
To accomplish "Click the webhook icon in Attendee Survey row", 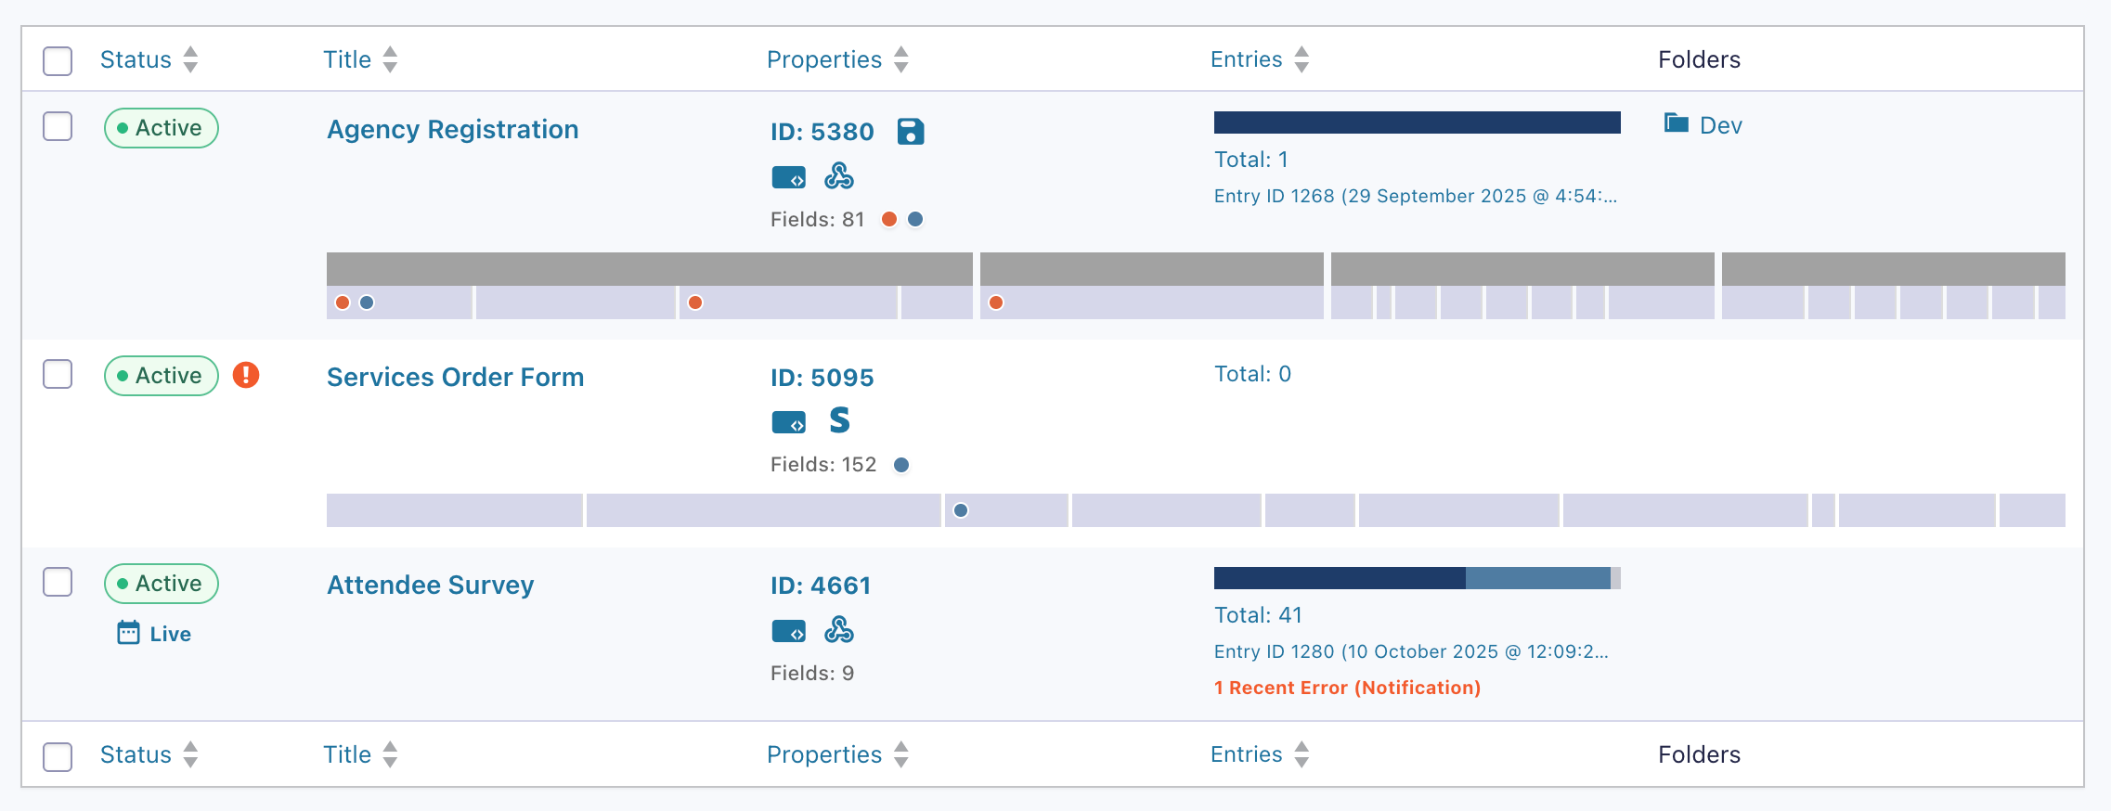I will point(839,630).
